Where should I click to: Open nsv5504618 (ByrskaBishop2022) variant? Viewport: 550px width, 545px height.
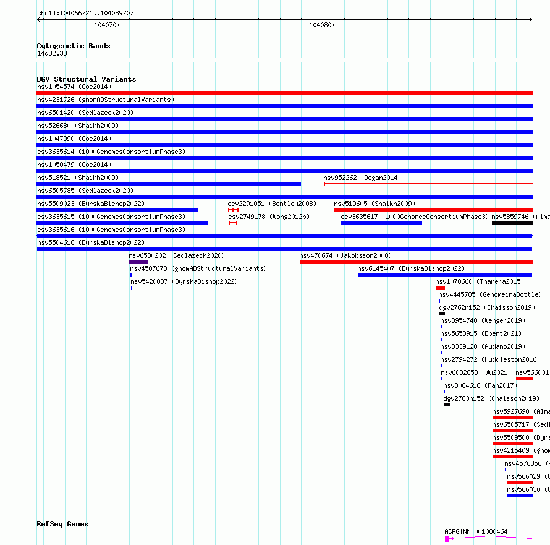tap(91, 242)
